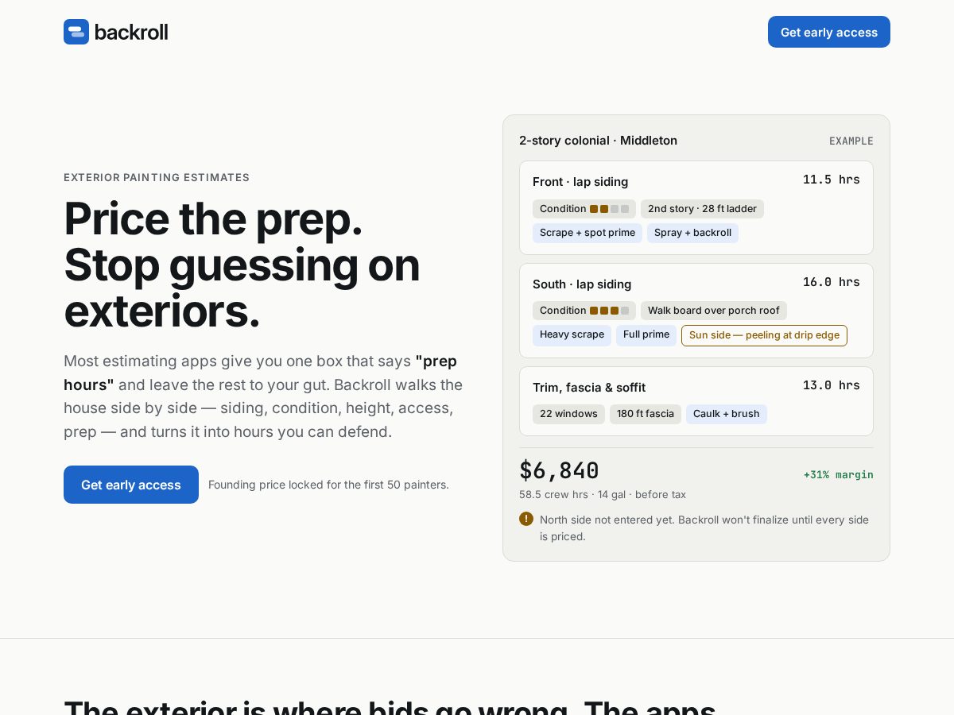The height and width of the screenshot is (715, 954).
Task: Click the "Heavy scrape" tag
Action: (x=572, y=334)
